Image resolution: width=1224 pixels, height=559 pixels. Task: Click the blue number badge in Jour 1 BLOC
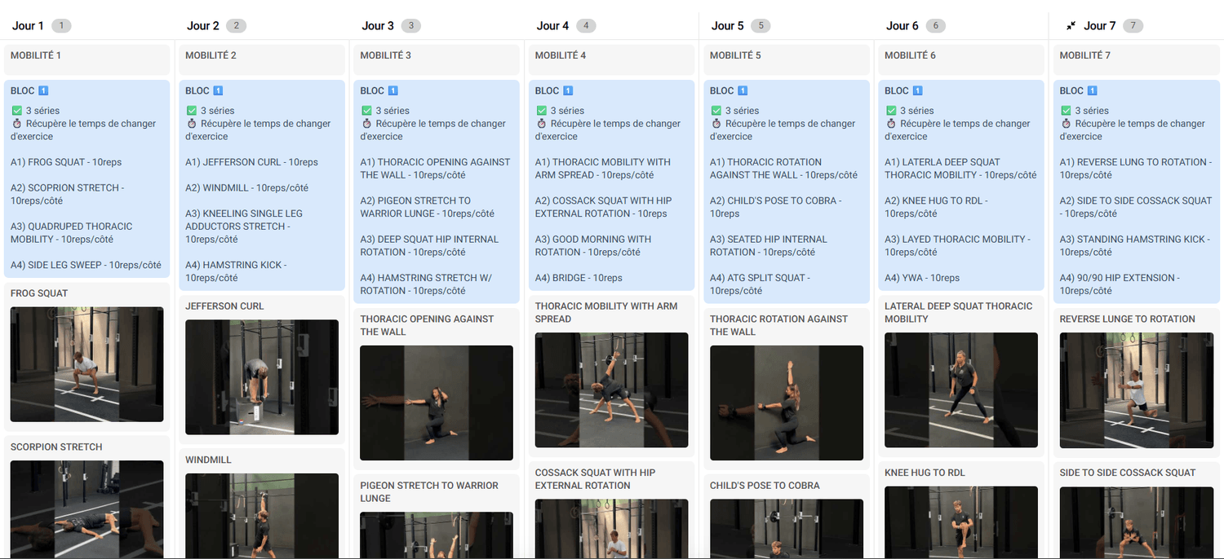(43, 90)
